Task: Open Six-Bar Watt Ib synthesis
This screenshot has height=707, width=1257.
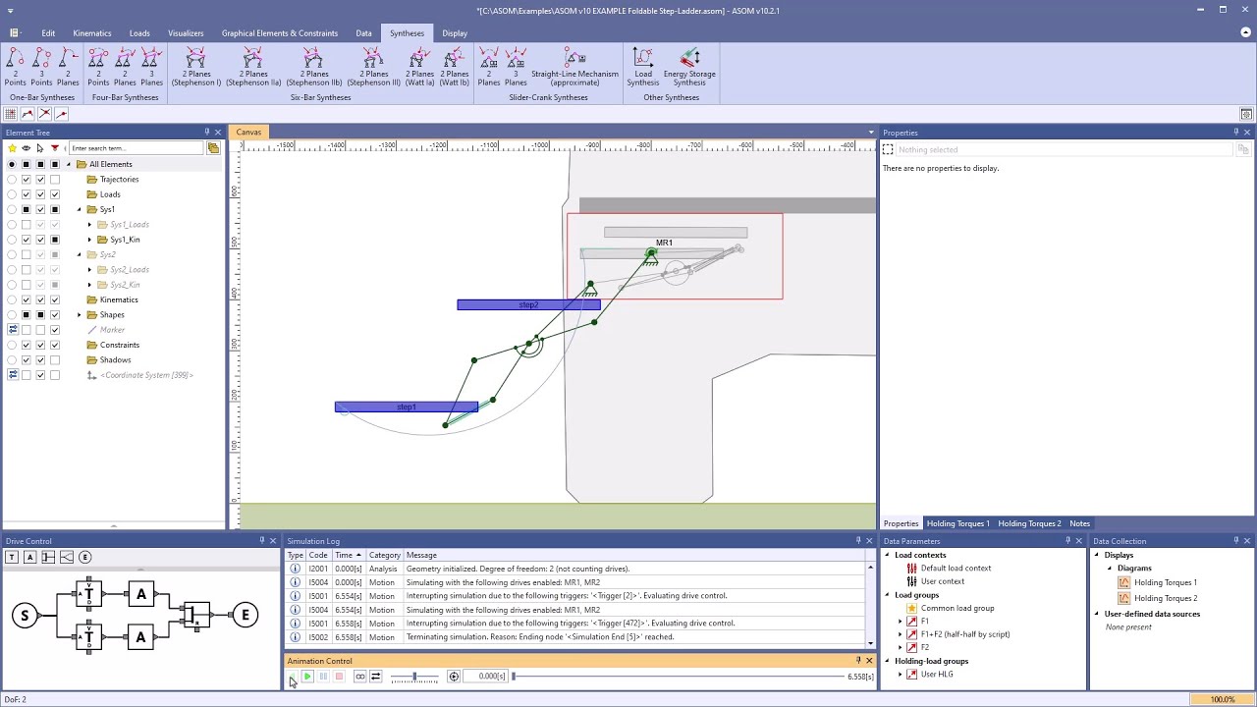Action: click(455, 67)
